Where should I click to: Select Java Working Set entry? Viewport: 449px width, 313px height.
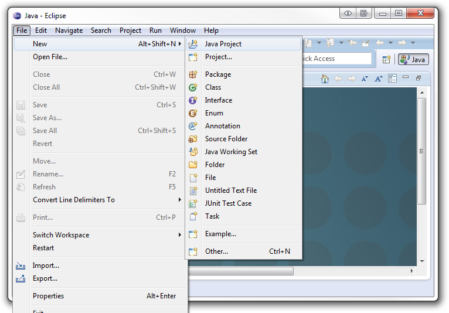244,152
